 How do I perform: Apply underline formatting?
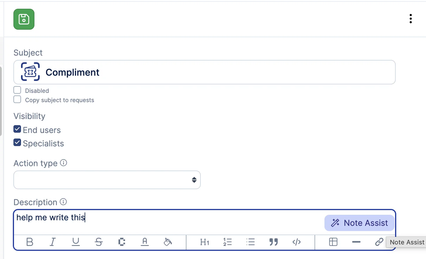[76, 242]
